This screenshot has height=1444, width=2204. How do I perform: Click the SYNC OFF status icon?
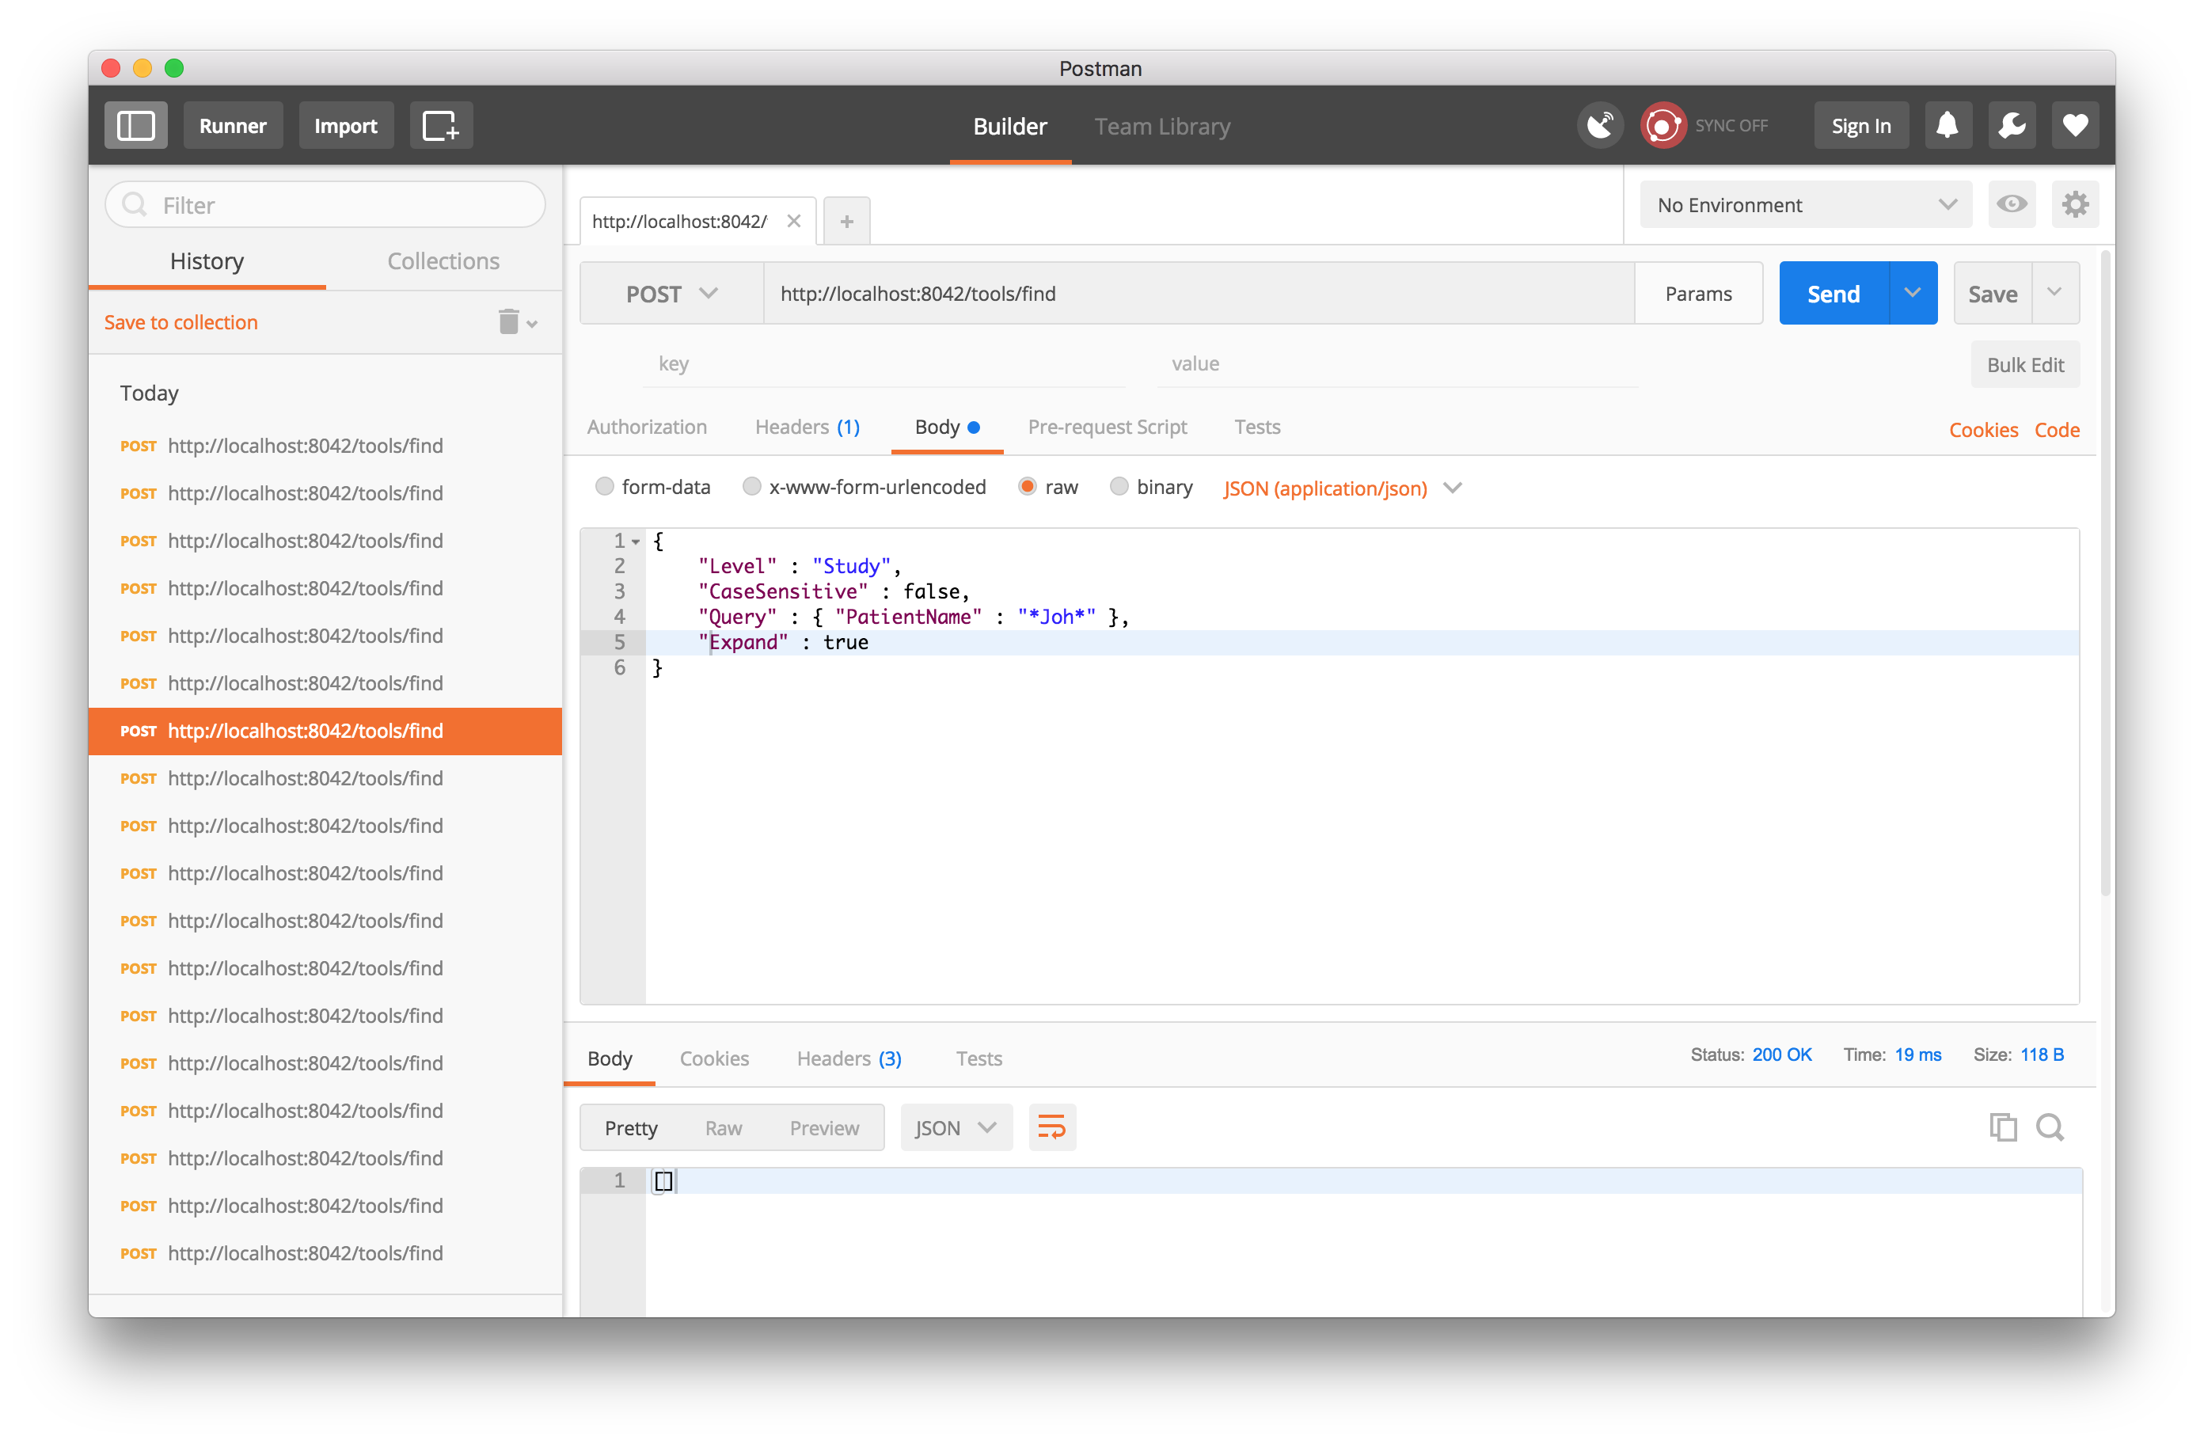pyautogui.click(x=1663, y=125)
